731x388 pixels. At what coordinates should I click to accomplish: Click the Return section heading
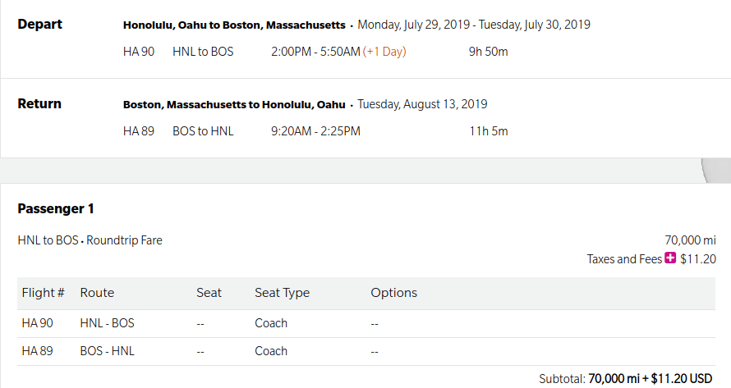(x=39, y=103)
